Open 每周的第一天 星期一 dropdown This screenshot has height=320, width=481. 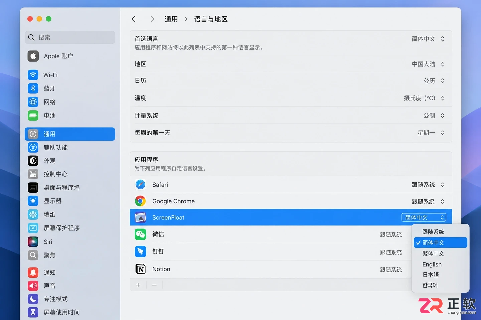tap(431, 133)
